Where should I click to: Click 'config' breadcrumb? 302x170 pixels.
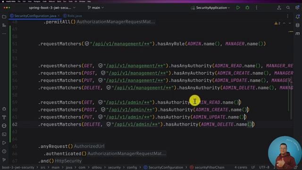point(132,167)
